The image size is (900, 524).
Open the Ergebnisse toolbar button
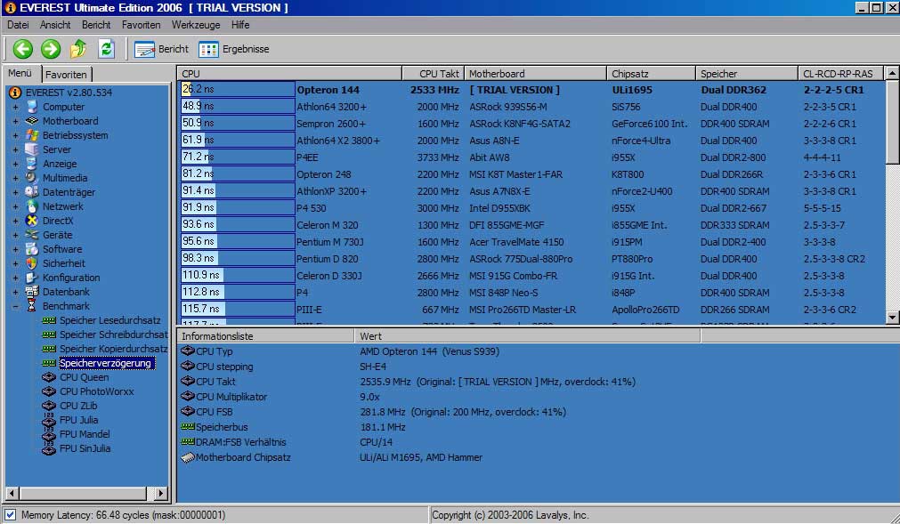[233, 49]
